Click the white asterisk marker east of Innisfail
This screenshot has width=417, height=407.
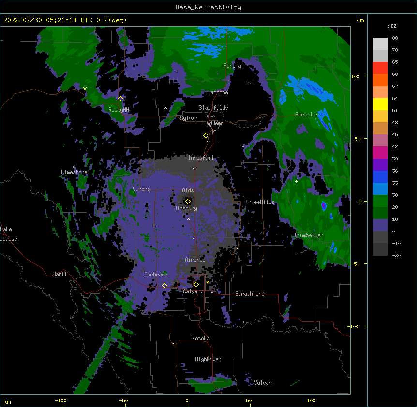coord(243,146)
